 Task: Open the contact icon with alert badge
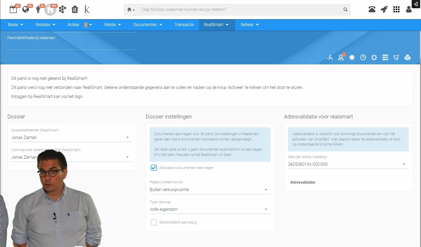341,57
